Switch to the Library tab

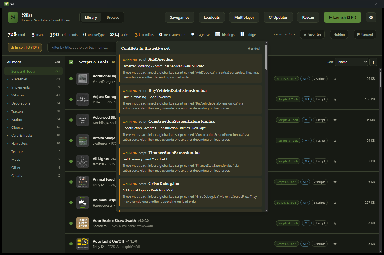[91, 17]
